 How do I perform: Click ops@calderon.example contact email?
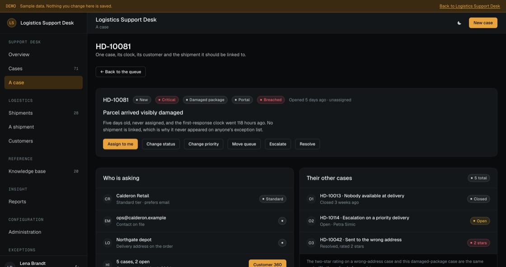point(141,218)
